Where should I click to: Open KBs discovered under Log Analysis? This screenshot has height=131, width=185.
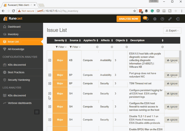(x=22, y=96)
